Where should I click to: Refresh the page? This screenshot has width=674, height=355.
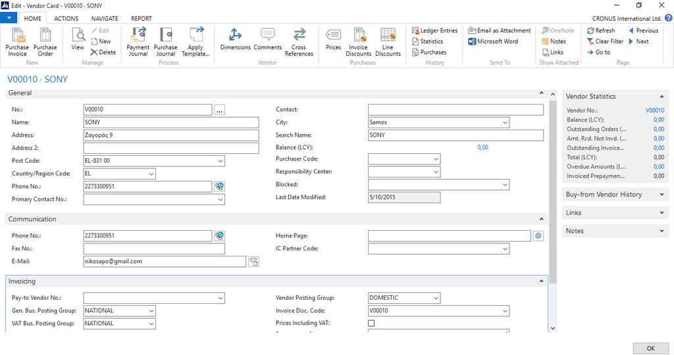pos(601,30)
